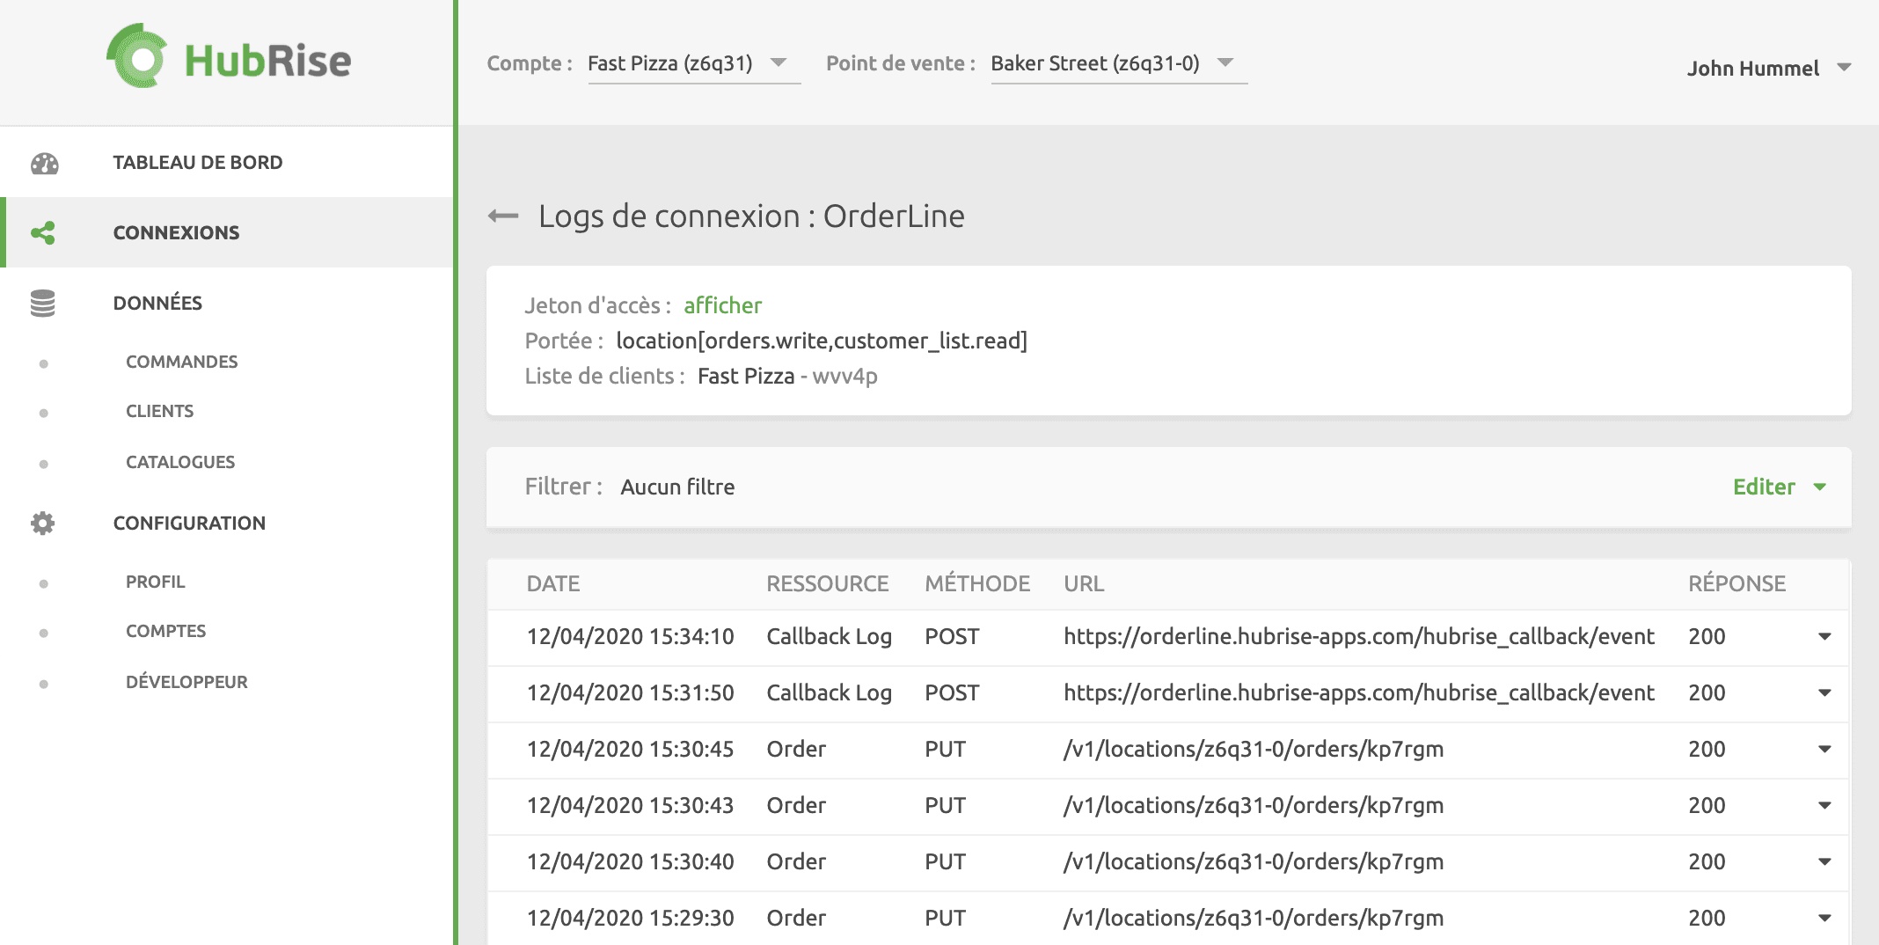Expand the PUT order log at 15:30:45
1879x945 pixels.
click(1824, 749)
